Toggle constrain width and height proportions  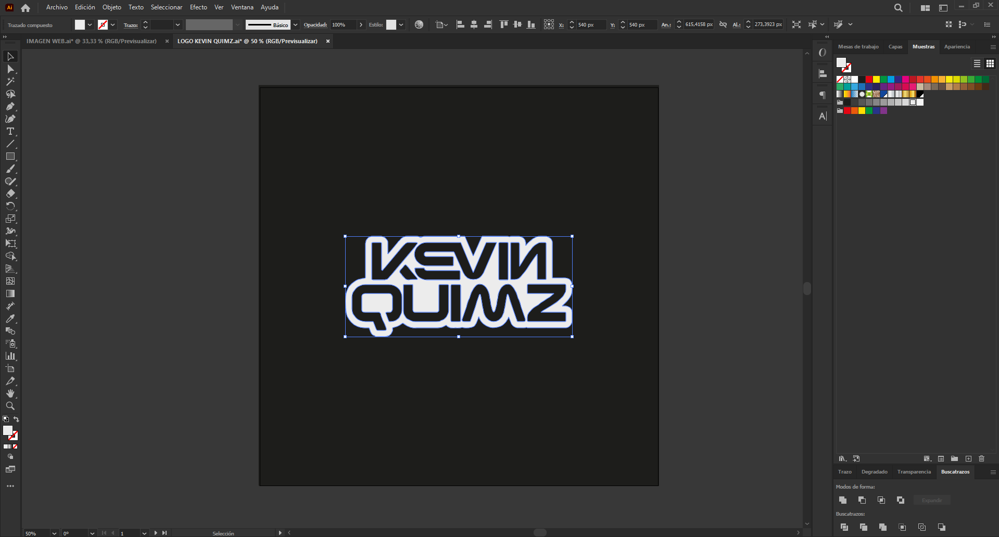click(x=723, y=24)
